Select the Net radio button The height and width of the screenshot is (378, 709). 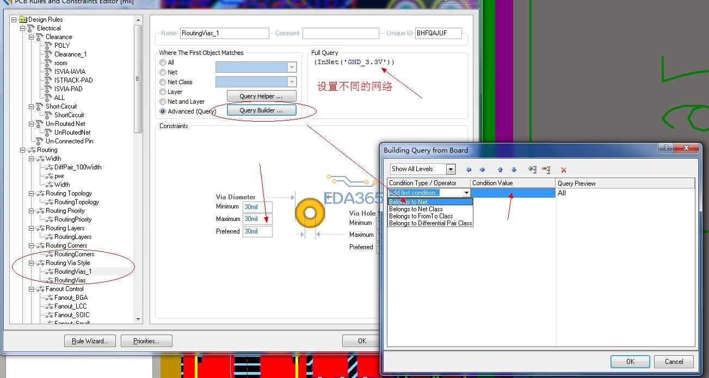coord(163,72)
